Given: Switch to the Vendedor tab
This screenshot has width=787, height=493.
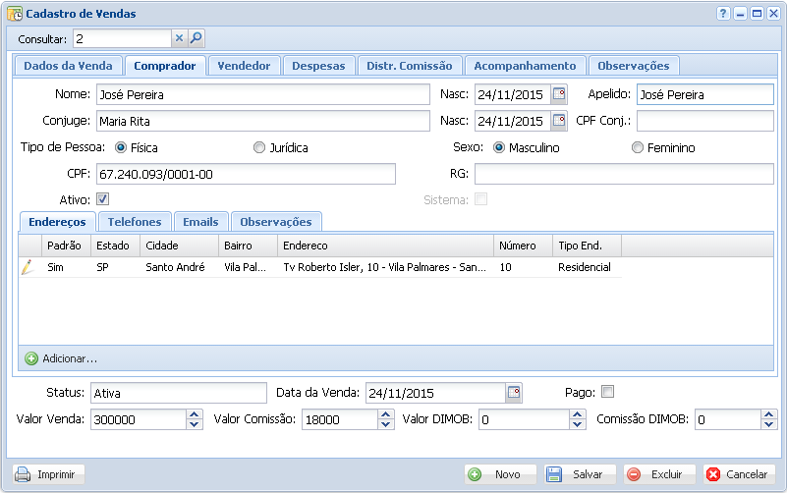Looking at the screenshot, I should tap(244, 66).
